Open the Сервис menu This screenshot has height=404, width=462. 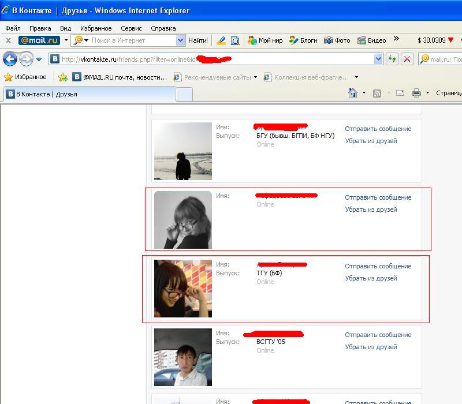click(x=131, y=28)
